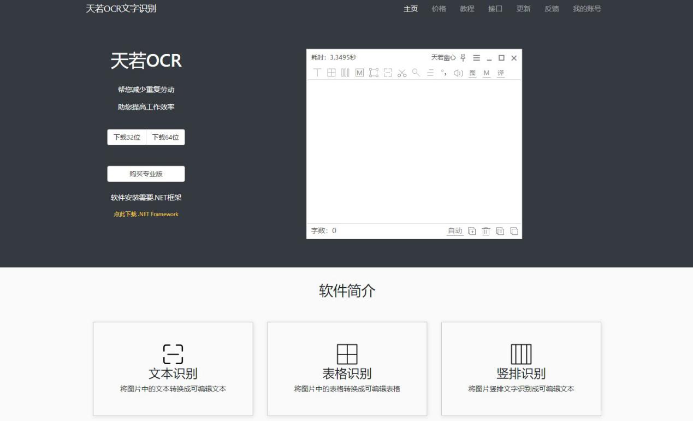Viewport: 693px width, 421px height.
Task: Toggle the pin-on-top icon of OCR window
Action: 463,57
